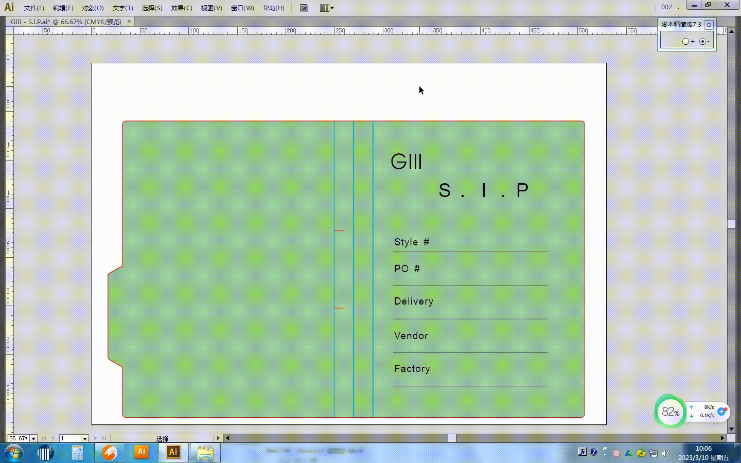Expand the zoom level dropdown arrow
This screenshot has height=463, width=741.
click(x=33, y=438)
